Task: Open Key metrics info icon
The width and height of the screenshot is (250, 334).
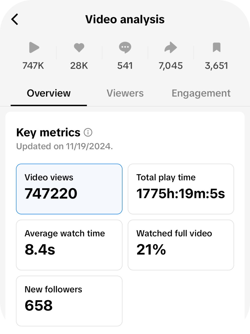Action: (88, 132)
